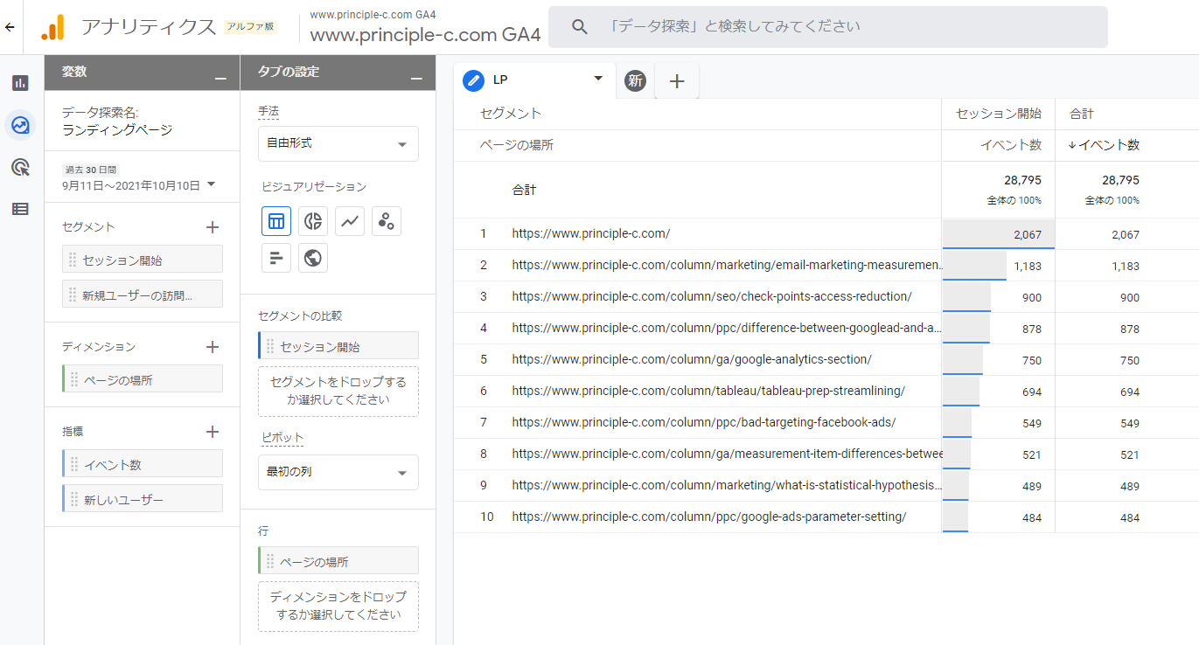Screen dimensions: 1199x645
Task: Create a new tab with plus button
Action: [676, 80]
